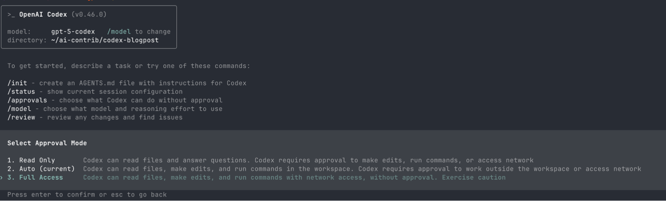Click the /model command in the list
Image resolution: width=666 pixels, height=201 pixels.
click(19, 109)
